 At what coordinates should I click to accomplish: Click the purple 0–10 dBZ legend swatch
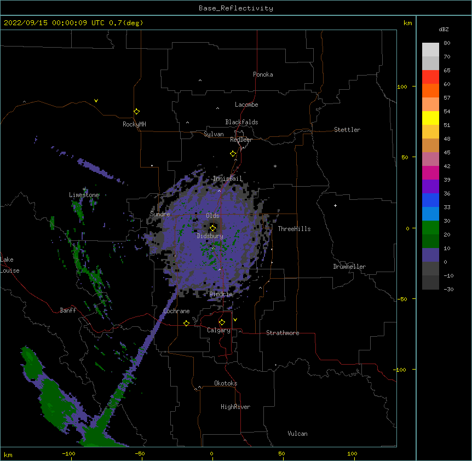(430, 255)
